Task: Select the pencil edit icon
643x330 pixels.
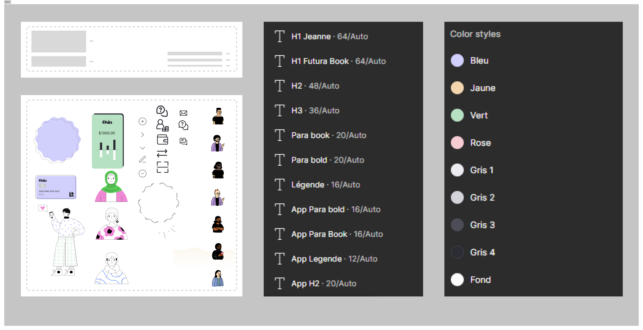Action: pos(142,159)
